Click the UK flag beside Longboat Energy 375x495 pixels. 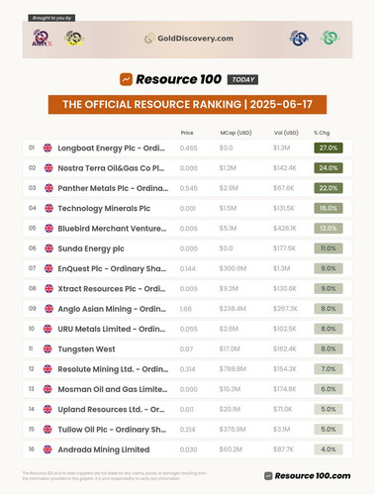[x=47, y=148]
